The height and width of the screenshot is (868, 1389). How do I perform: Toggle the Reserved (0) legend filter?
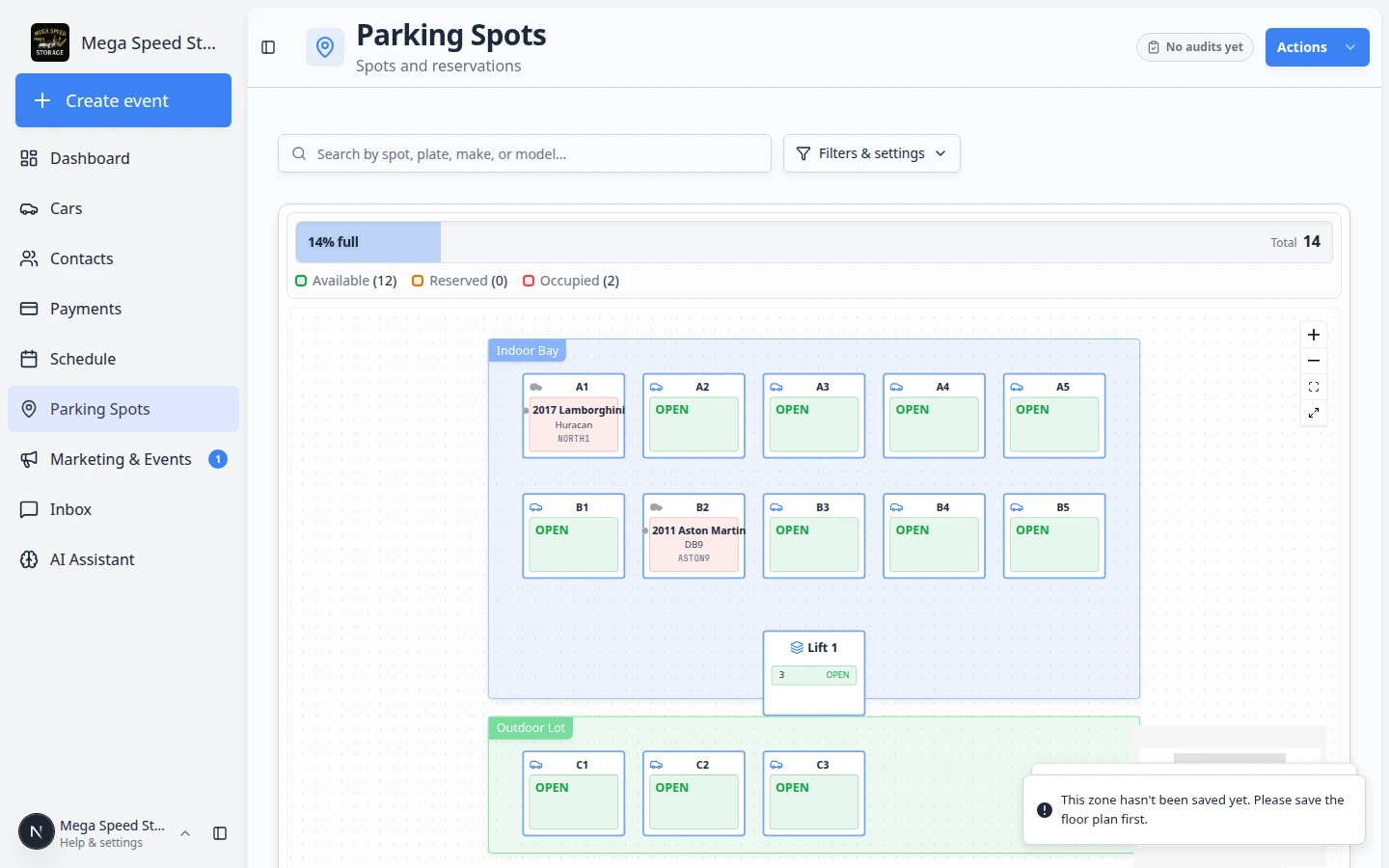click(460, 281)
